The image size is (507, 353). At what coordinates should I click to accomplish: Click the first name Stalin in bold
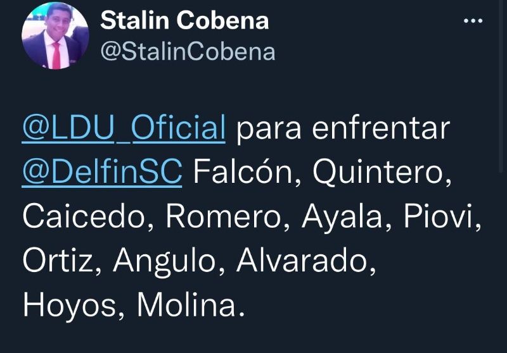pos(133,21)
